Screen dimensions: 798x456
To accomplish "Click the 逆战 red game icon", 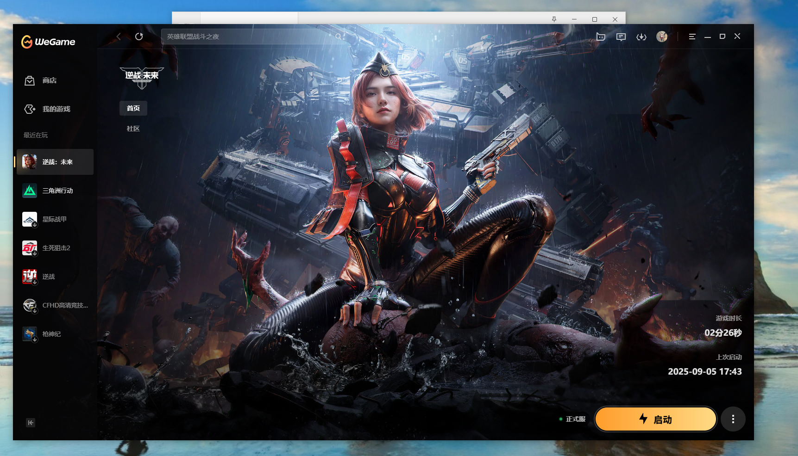I will (x=30, y=277).
